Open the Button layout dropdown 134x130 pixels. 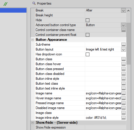click(x=123, y=49)
